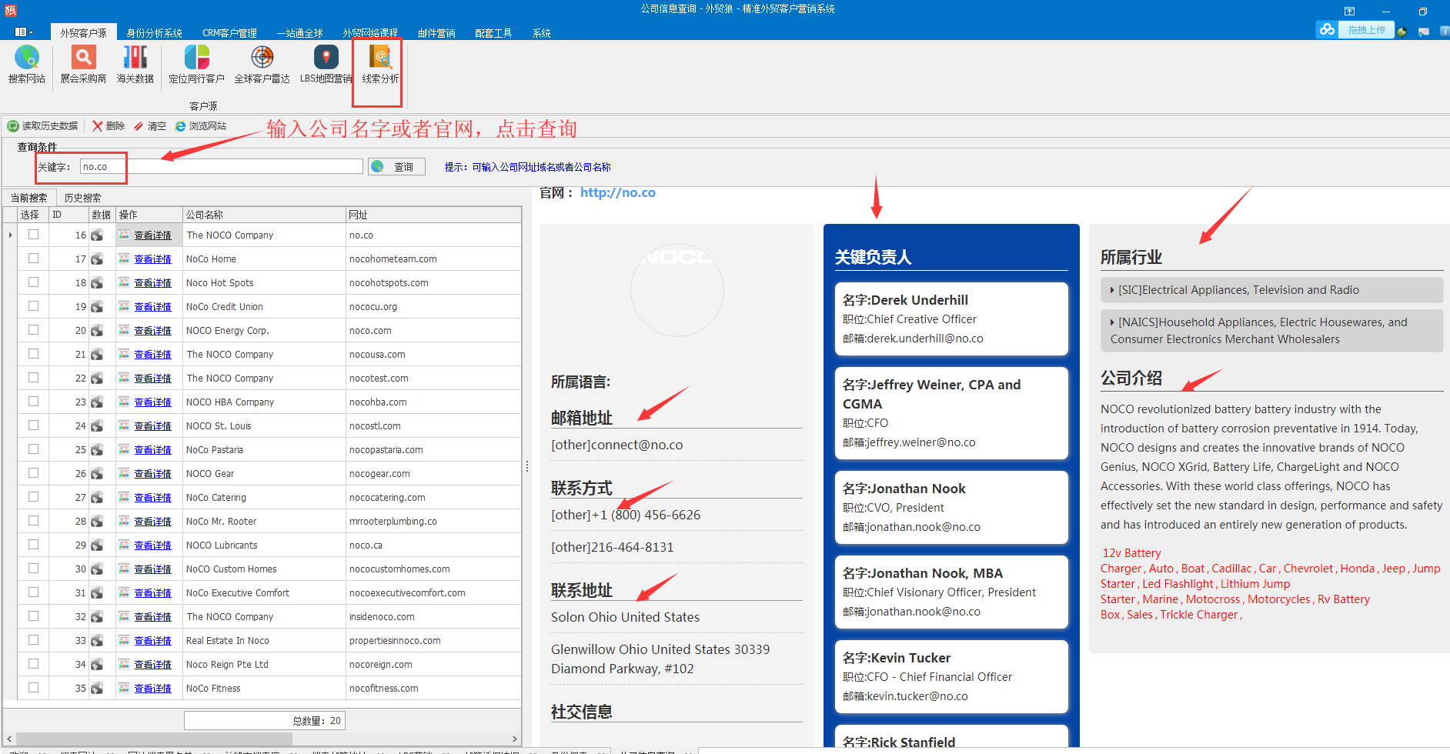Image resolution: width=1450 pixels, height=754 pixels.
Task: Click data icon for Noco Hot Spots row
Action: pyautogui.click(x=97, y=283)
